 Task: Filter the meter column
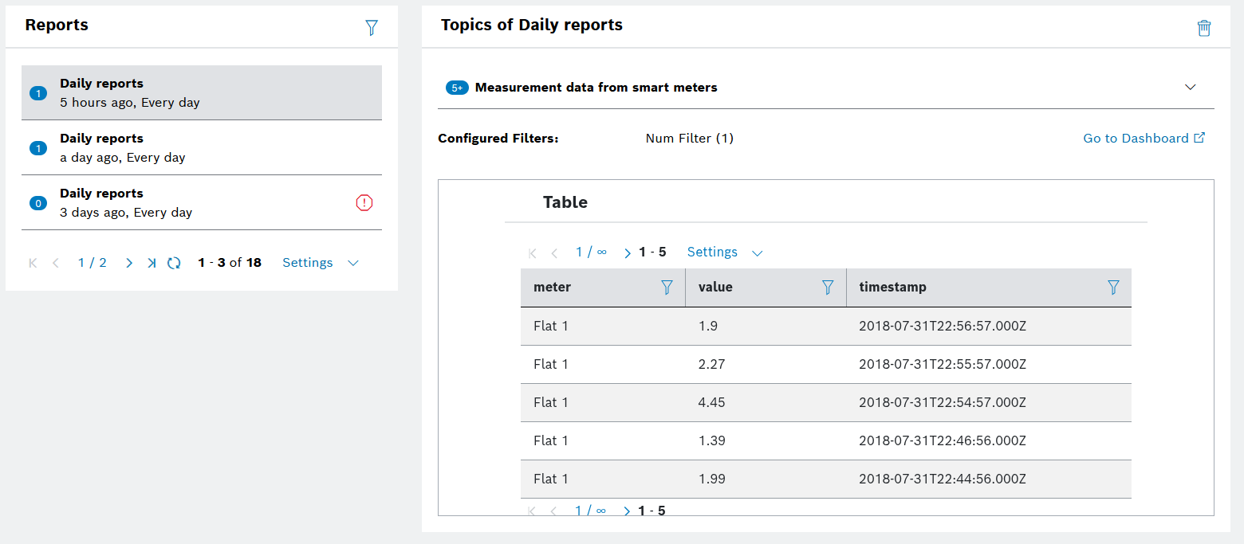667,288
